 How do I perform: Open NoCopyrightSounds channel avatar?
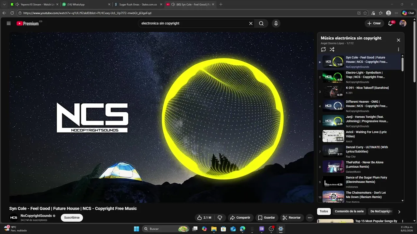(x=14, y=218)
